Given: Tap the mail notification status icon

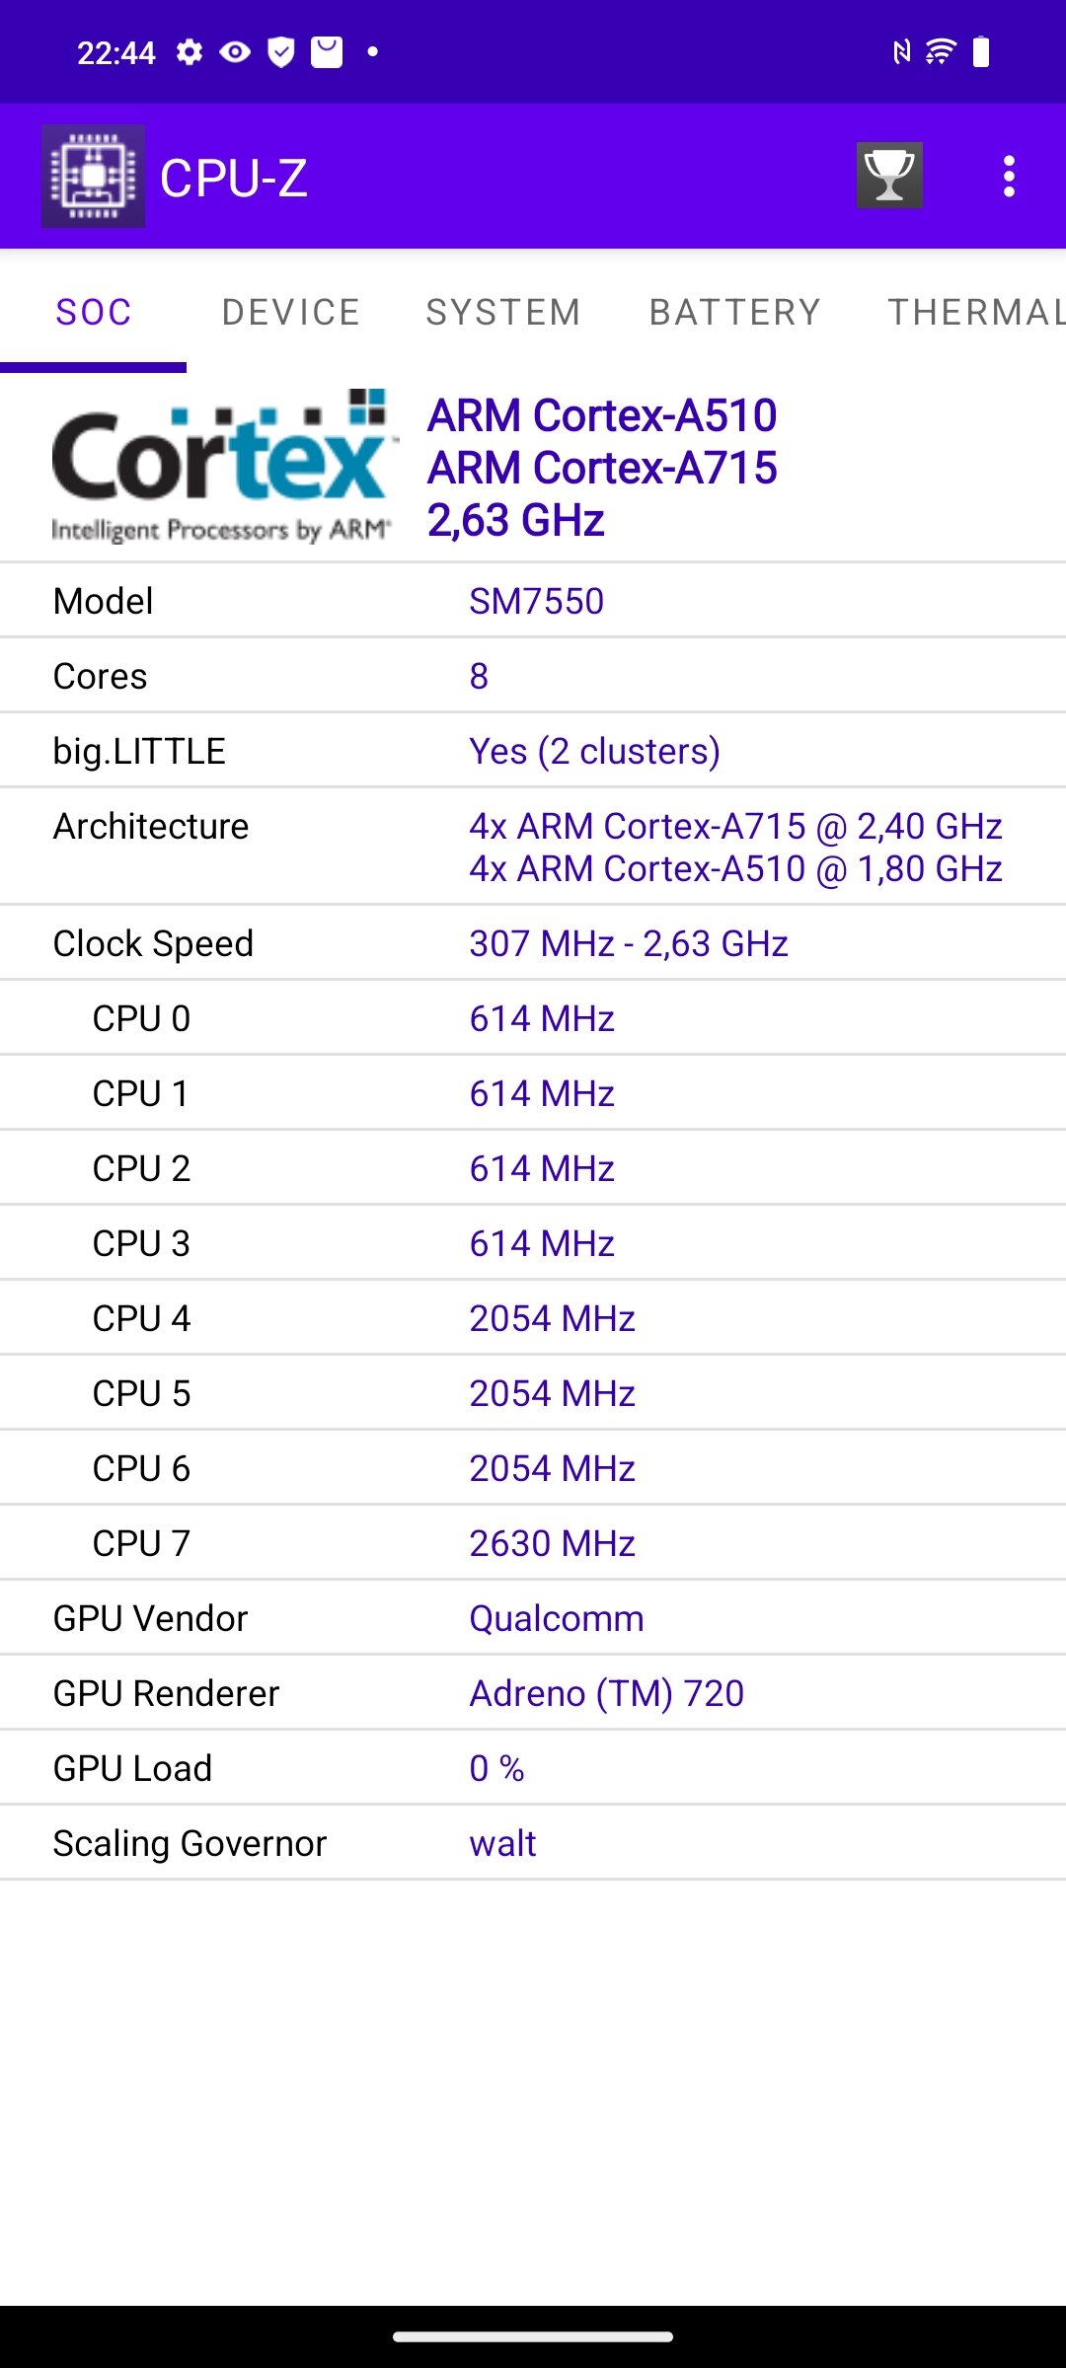Looking at the screenshot, I should (327, 51).
